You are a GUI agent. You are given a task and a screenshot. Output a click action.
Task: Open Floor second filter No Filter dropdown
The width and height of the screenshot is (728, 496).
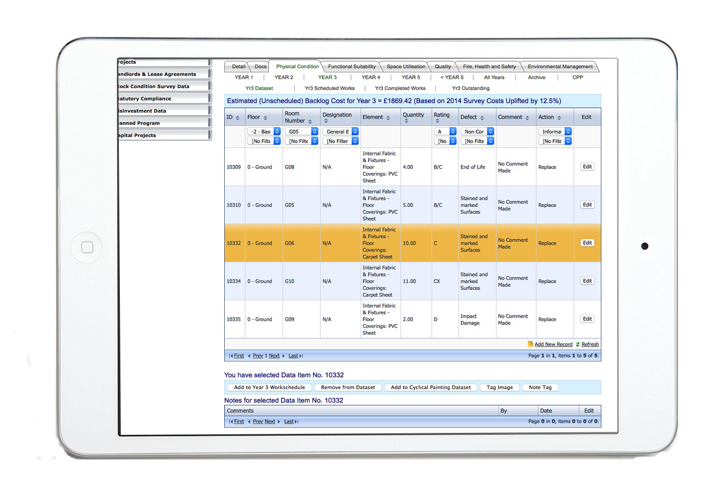point(264,141)
